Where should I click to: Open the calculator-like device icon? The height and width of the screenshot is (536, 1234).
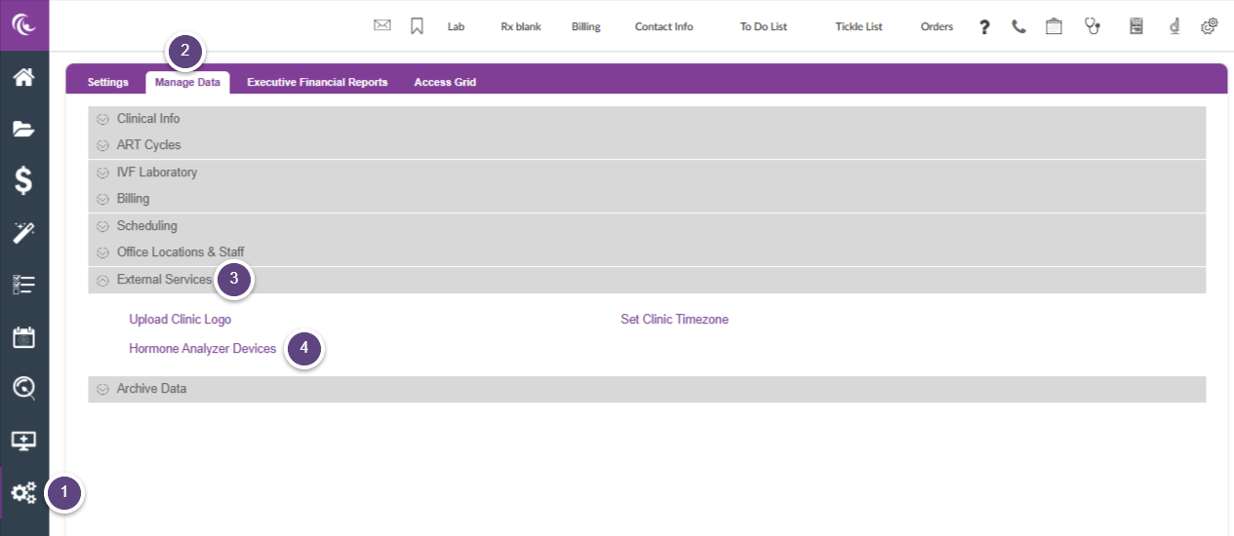coord(1136,26)
